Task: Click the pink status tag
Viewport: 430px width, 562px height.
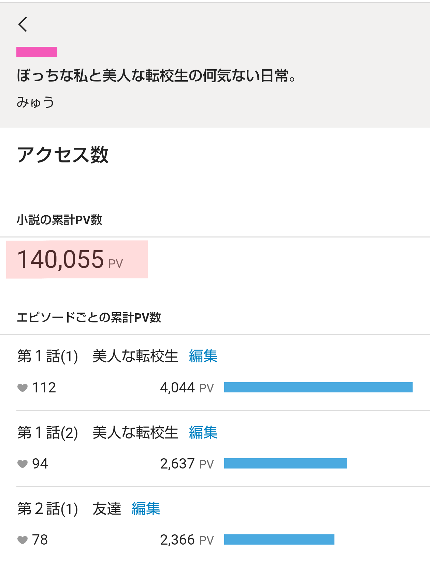Action: 37,52
